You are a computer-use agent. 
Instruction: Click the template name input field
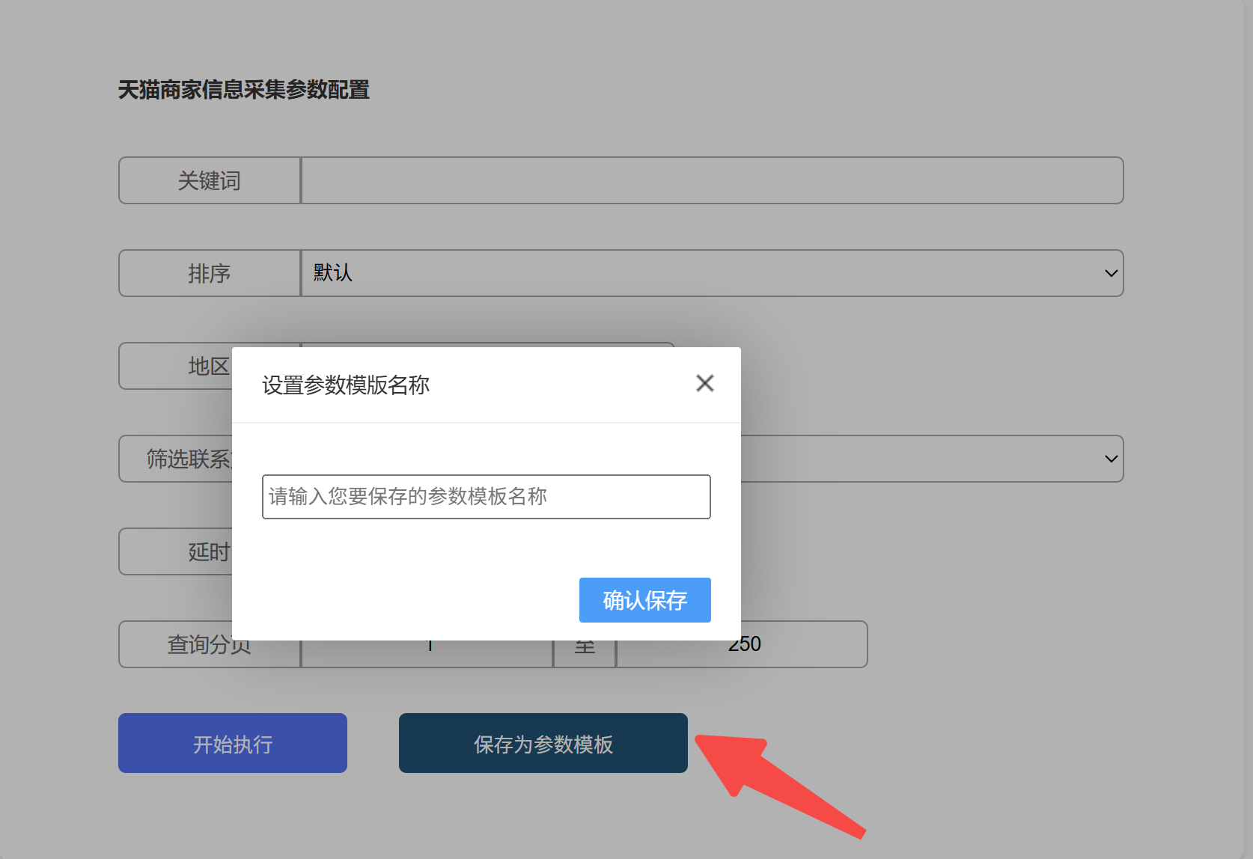tap(486, 497)
